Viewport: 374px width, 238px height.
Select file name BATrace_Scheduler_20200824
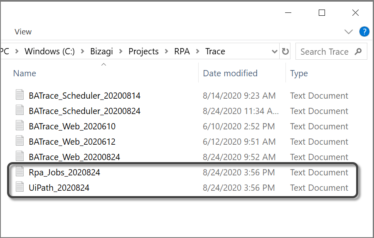[x=85, y=111]
